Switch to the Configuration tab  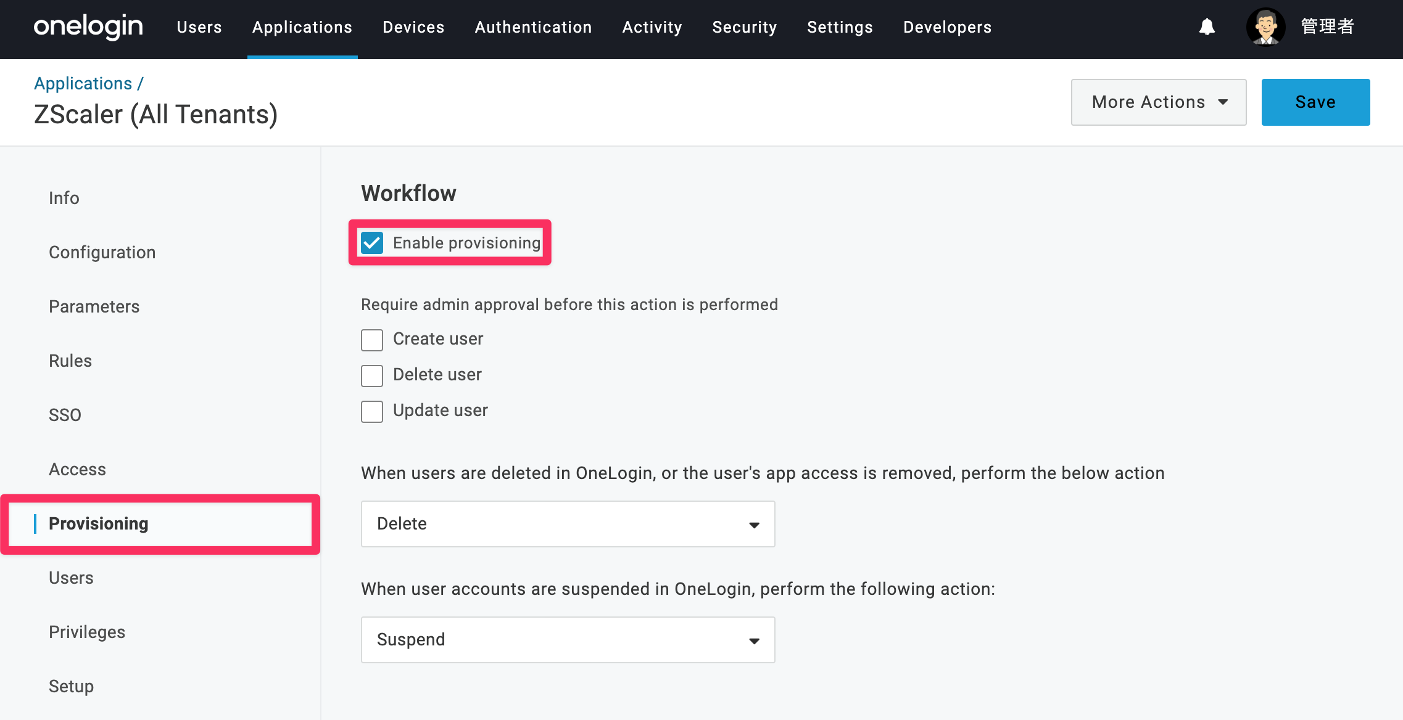[x=102, y=252]
